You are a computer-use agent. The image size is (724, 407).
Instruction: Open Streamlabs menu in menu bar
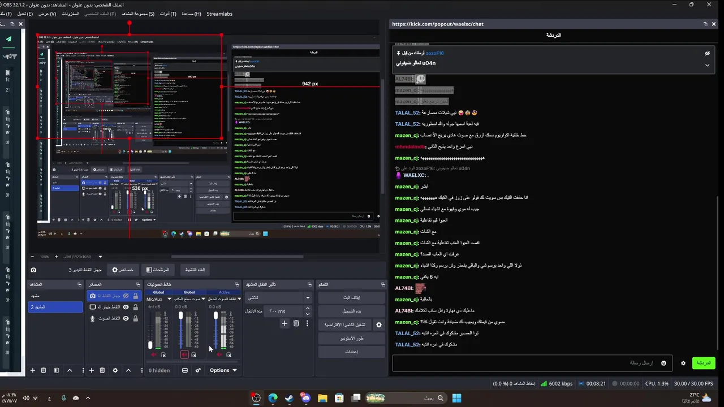219,14
